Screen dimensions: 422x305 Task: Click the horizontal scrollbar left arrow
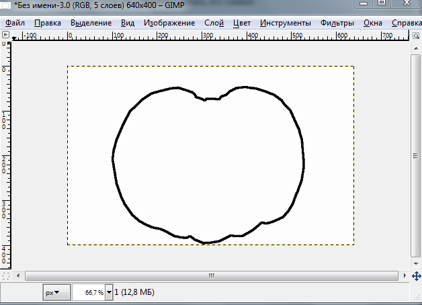tap(18, 275)
